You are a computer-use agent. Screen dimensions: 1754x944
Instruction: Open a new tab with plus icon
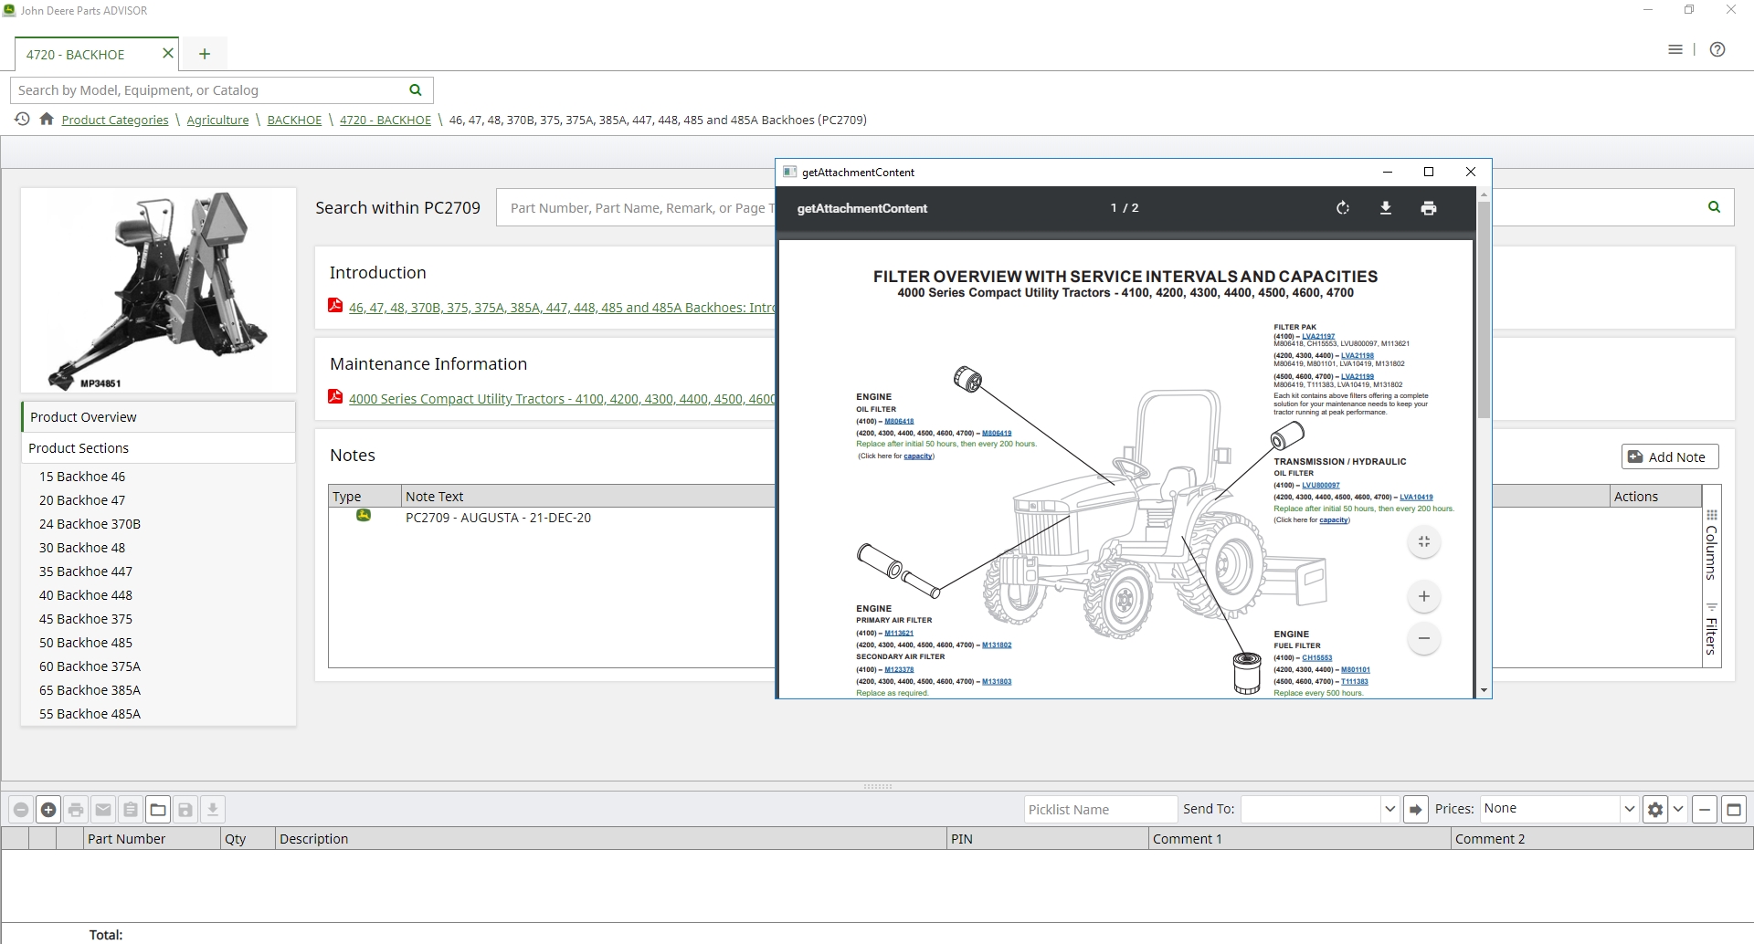point(205,54)
